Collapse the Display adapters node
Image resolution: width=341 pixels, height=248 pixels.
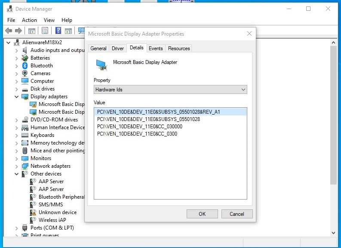(16, 97)
